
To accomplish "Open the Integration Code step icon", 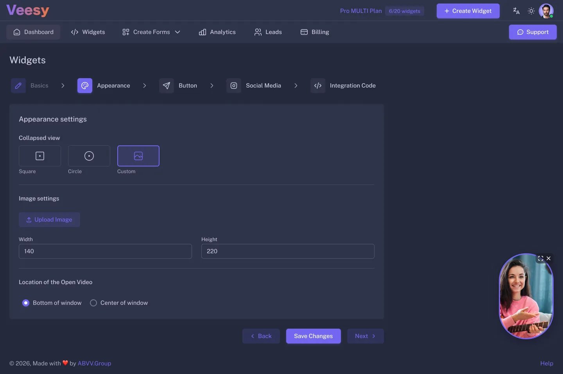I will pyautogui.click(x=318, y=86).
